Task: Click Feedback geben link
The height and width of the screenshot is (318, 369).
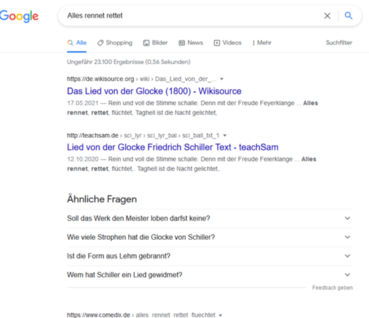Action: (x=332, y=288)
